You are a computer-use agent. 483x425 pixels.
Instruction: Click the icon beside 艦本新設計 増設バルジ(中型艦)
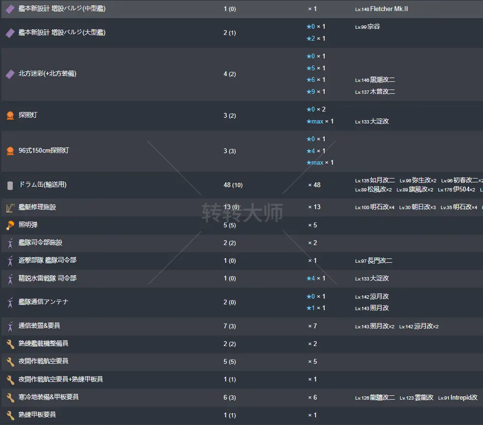point(10,9)
